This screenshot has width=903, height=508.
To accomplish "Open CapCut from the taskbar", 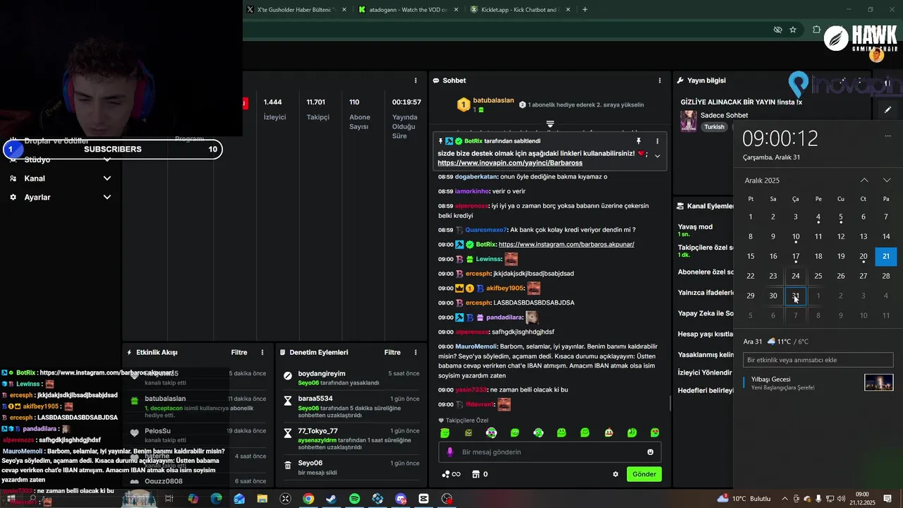I will coord(423,499).
